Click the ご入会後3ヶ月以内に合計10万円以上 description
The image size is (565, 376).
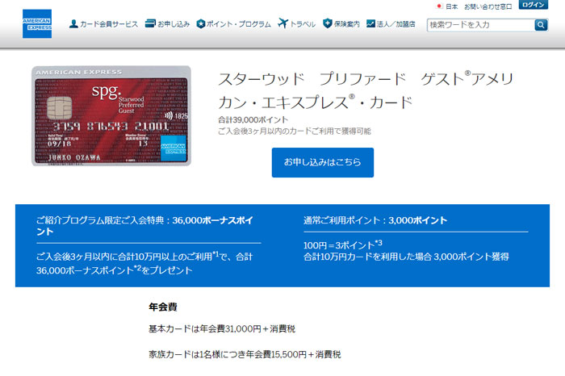click(144, 263)
